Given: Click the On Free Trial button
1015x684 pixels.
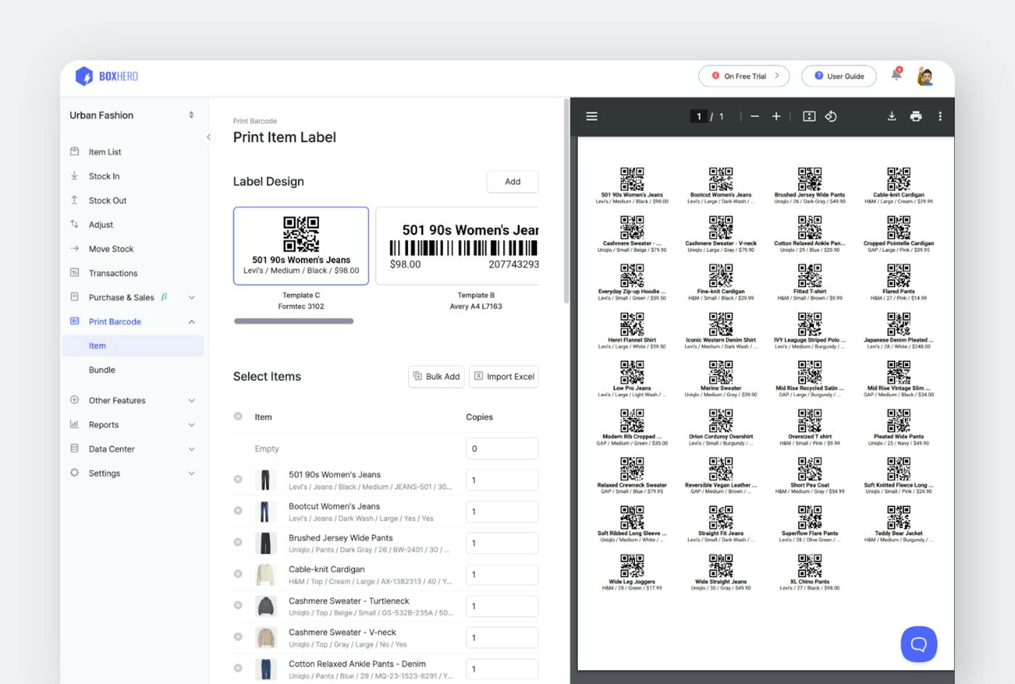Looking at the screenshot, I should [x=744, y=76].
